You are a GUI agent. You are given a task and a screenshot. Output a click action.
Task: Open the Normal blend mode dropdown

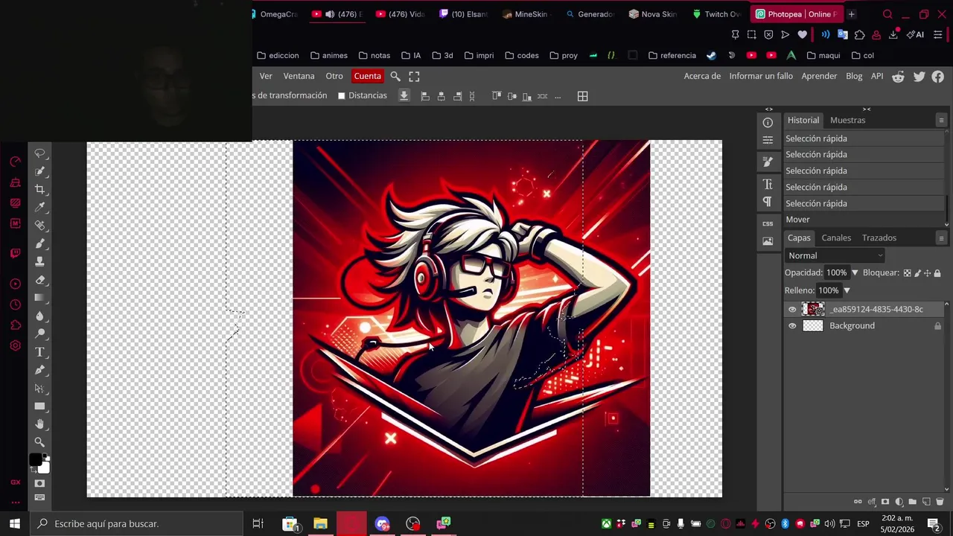pyautogui.click(x=835, y=255)
